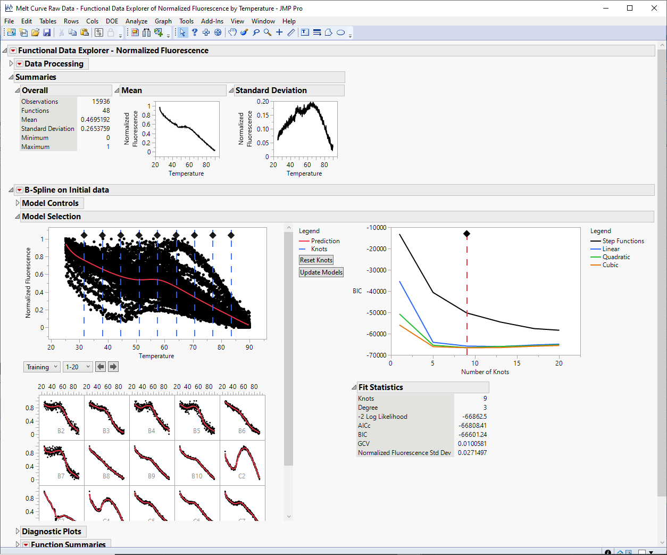Screen dimensions: 667x555
Task: Open the Analyze menu
Action: [x=136, y=21]
